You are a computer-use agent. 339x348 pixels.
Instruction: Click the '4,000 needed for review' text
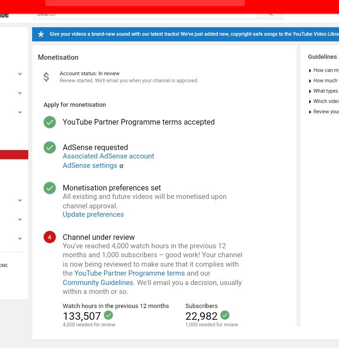89,324
